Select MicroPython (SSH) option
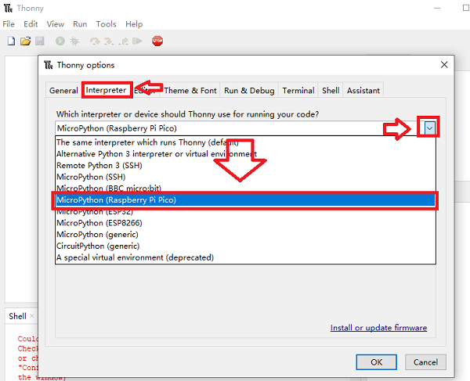Image resolution: width=470 pixels, height=381 pixels. [245, 177]
